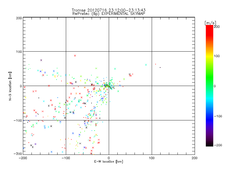
Task: Click the x-axis tick label 200
Action: point(195,158)
